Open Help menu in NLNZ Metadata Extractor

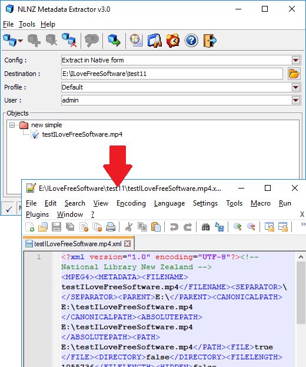48,24
